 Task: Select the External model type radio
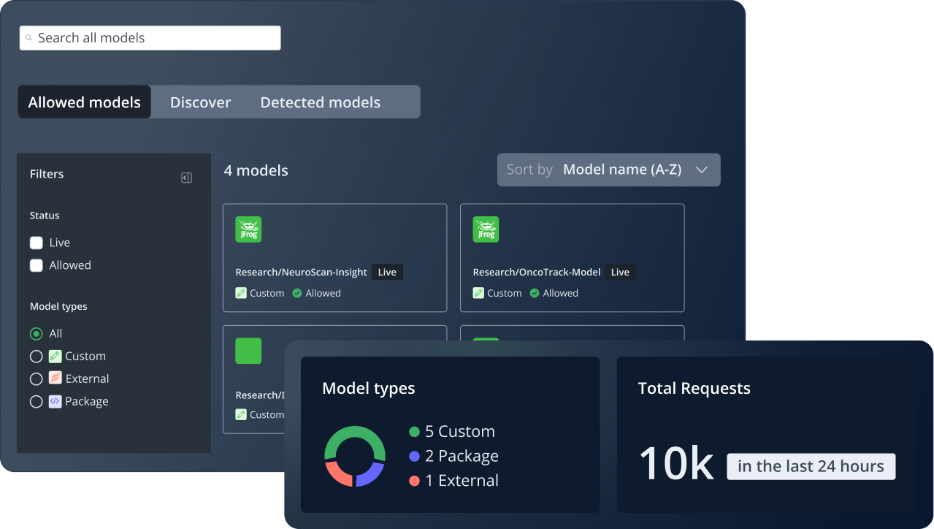coord(36,378)
